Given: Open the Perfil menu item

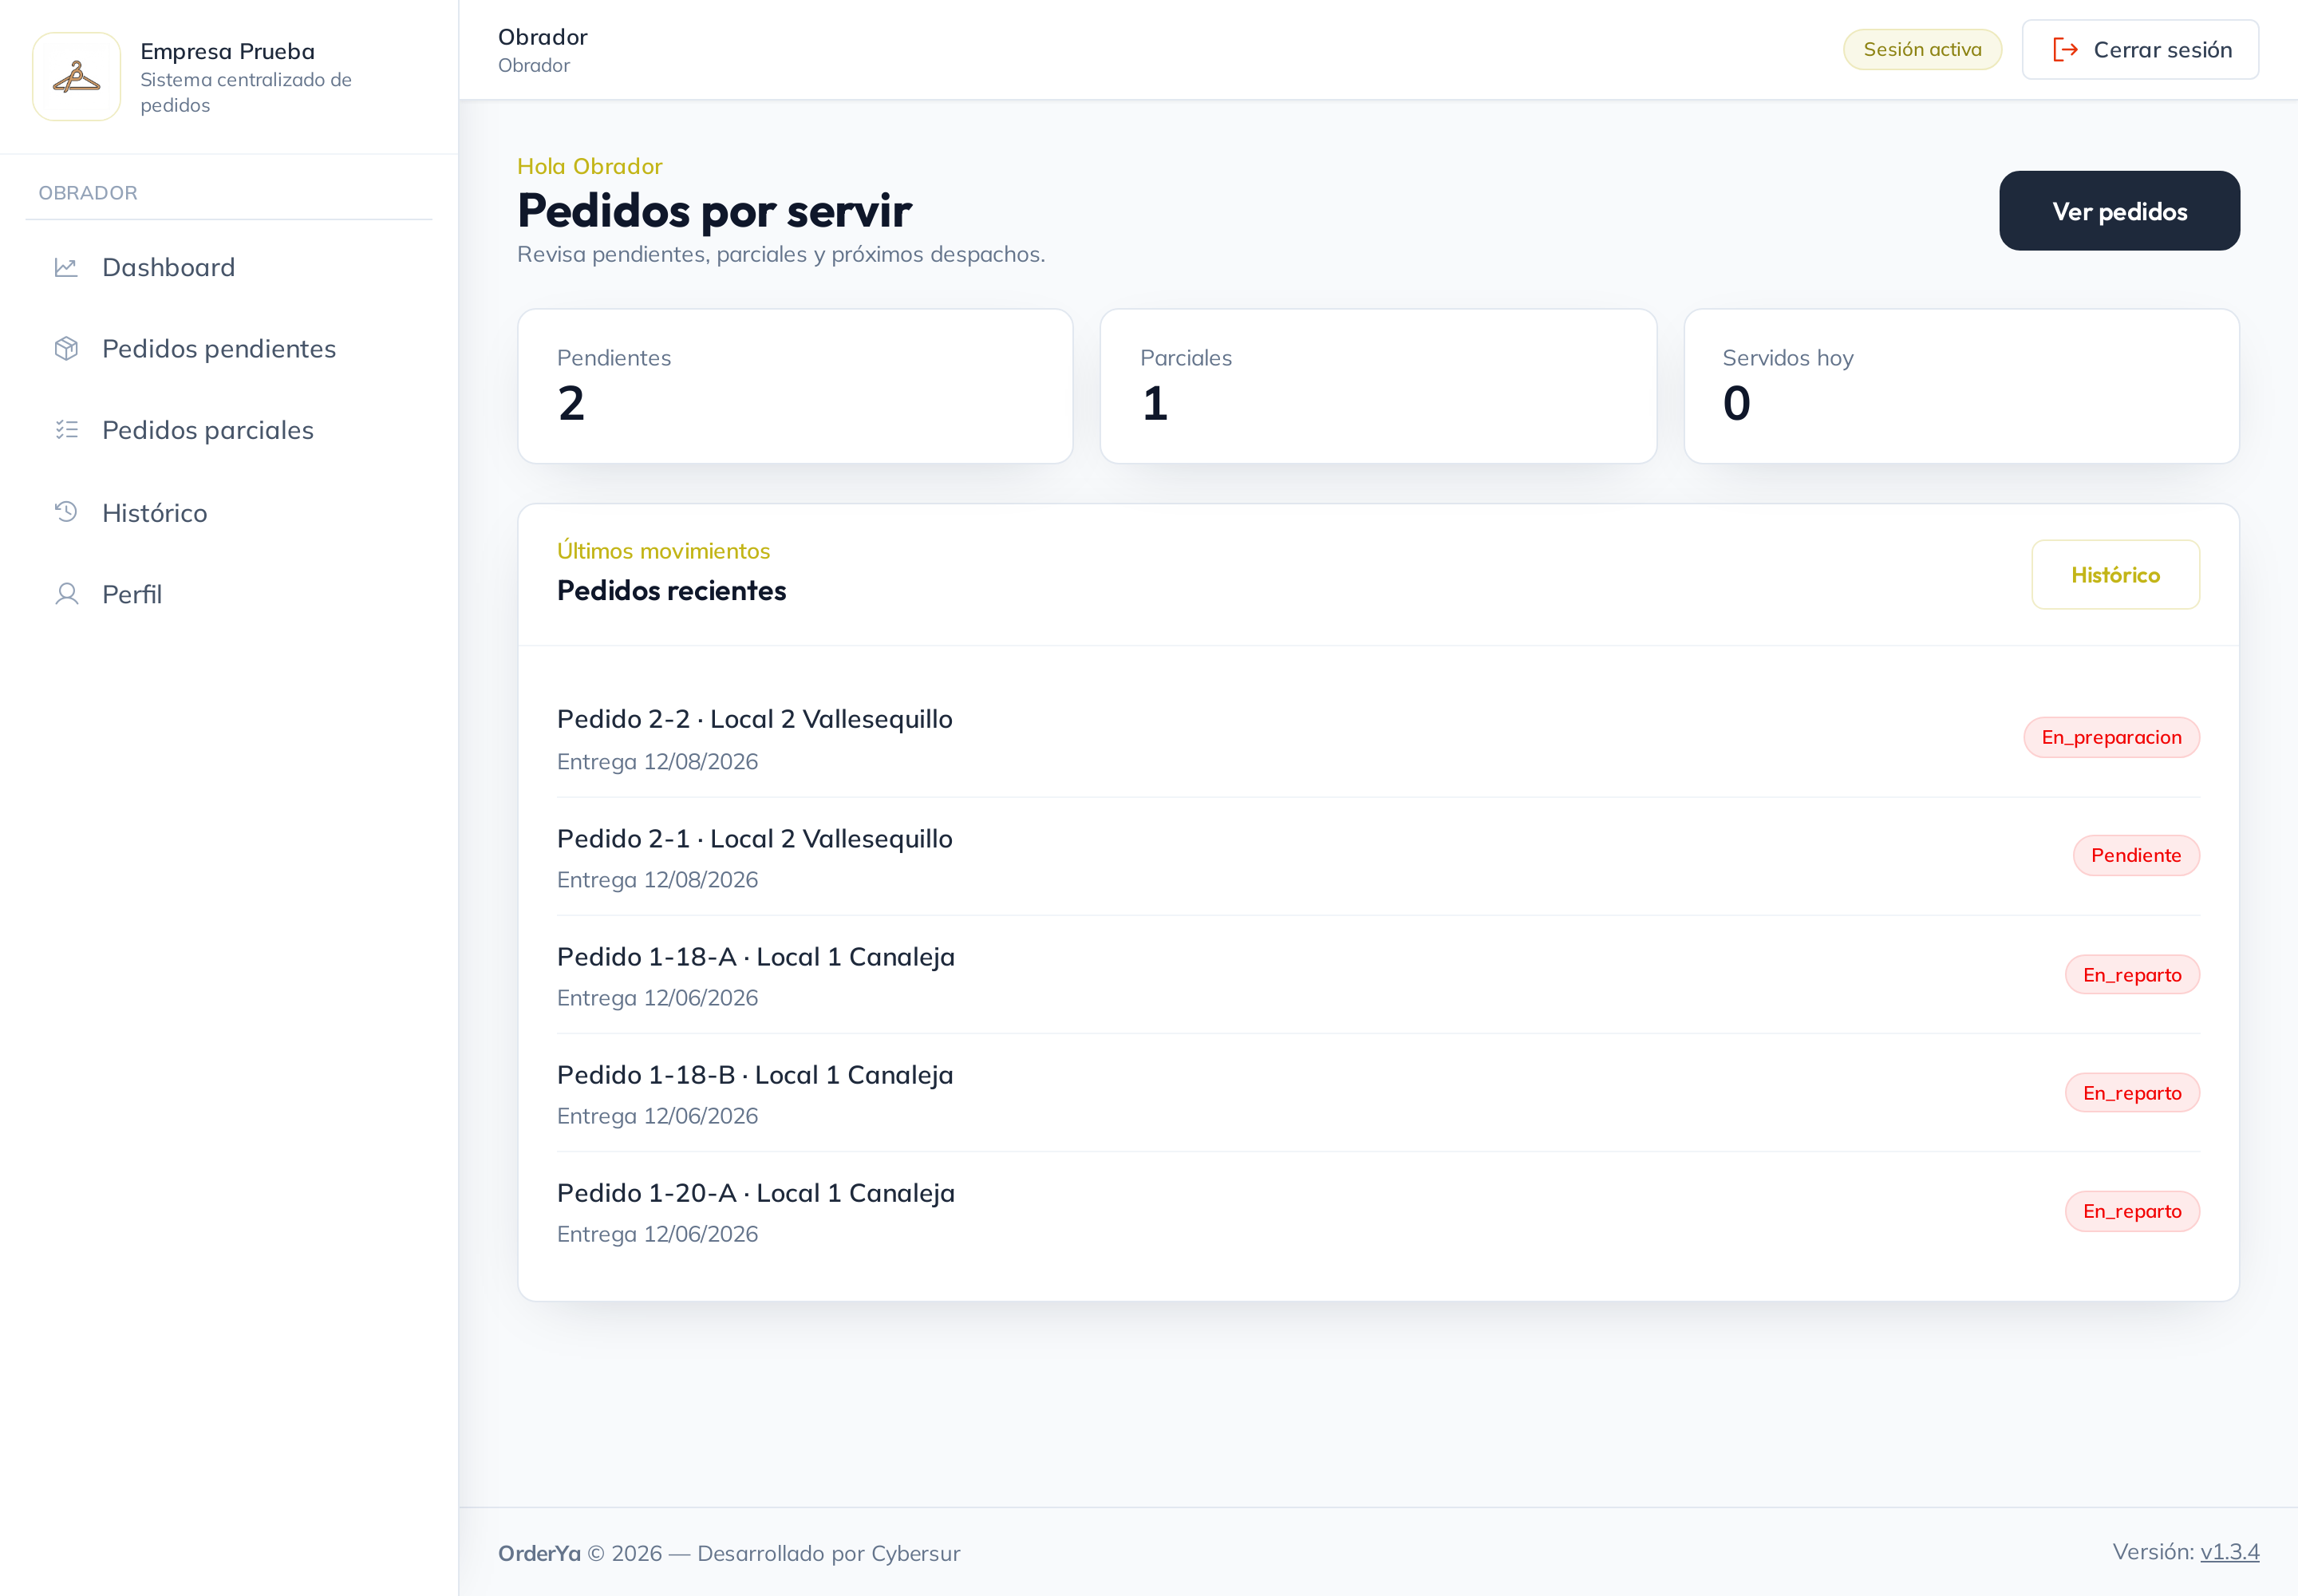Looking at the screenshot, I should 229,594.
